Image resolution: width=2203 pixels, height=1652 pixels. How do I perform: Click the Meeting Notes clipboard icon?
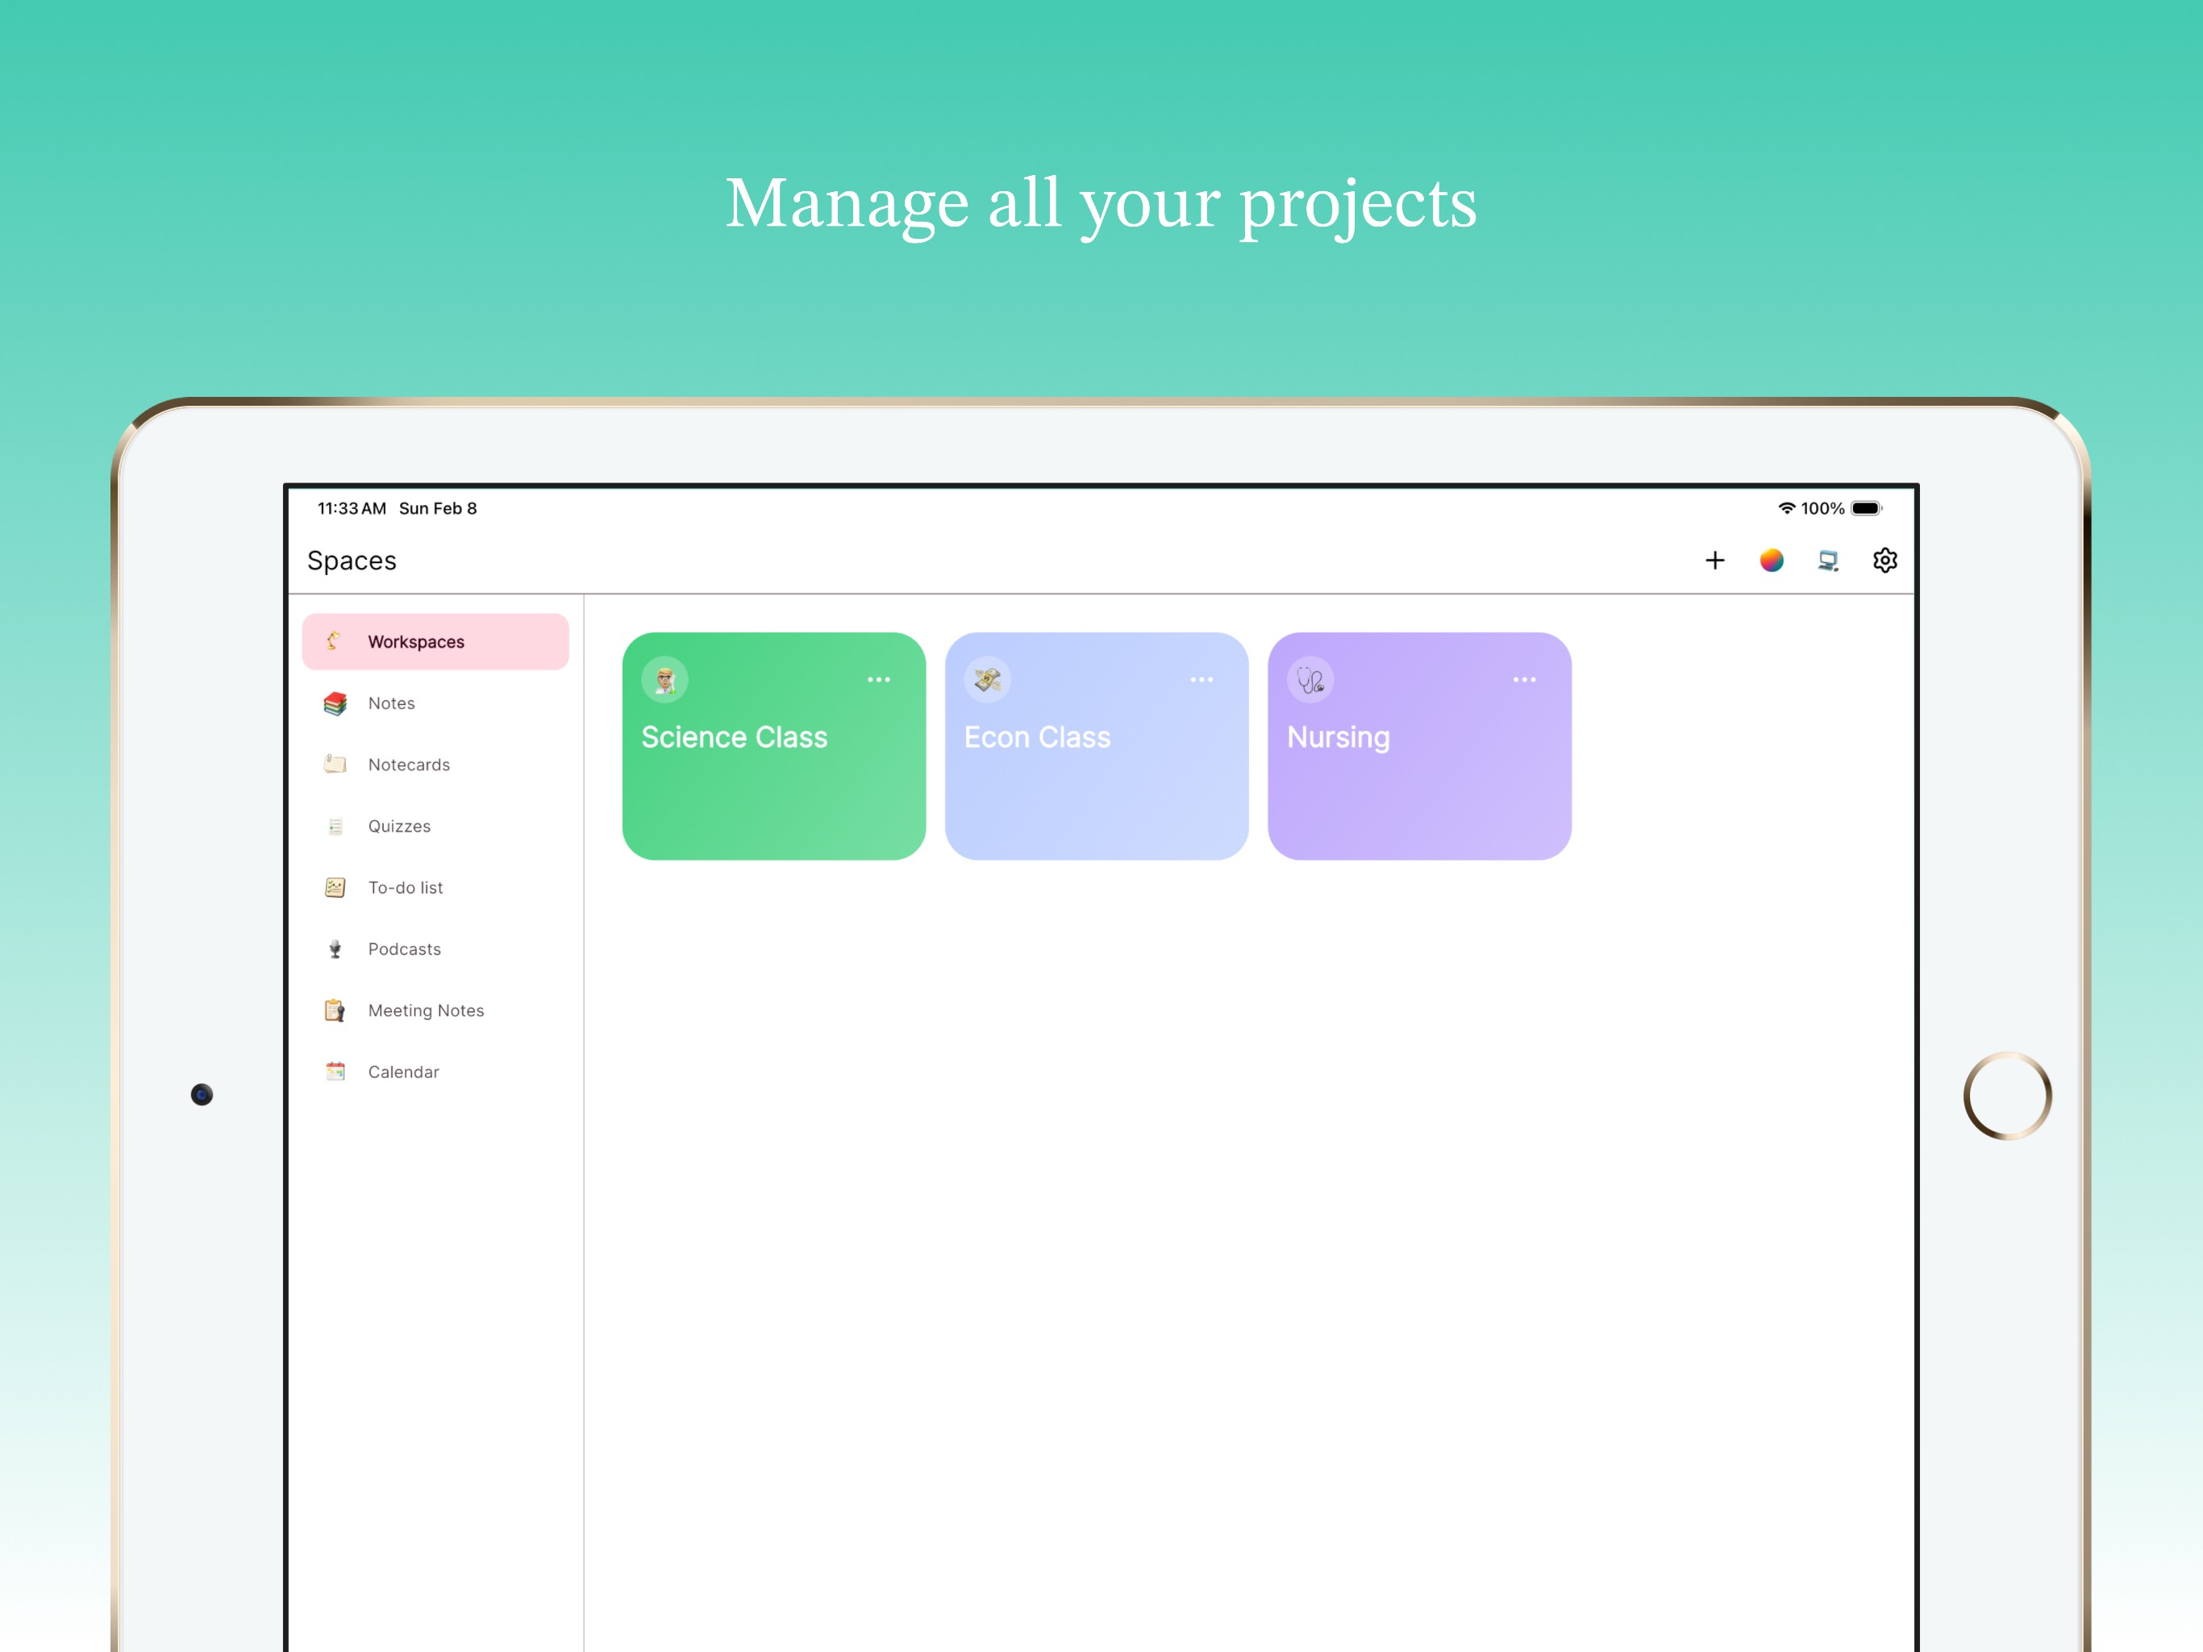coord(335,1011)
